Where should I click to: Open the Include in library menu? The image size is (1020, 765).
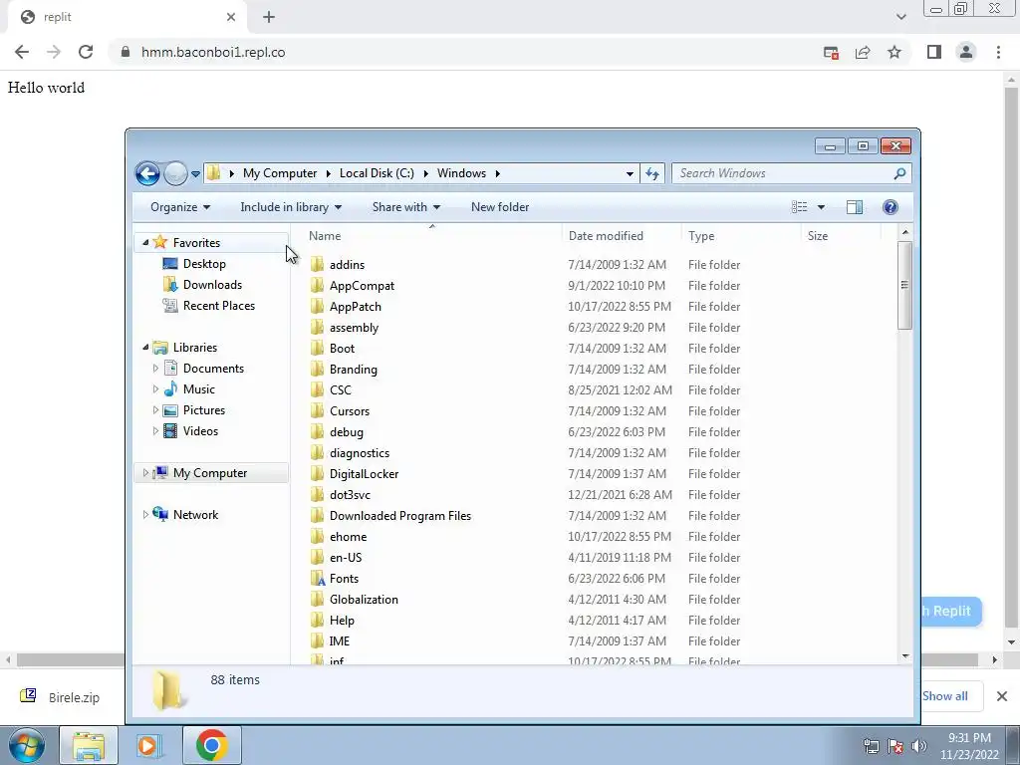(291, 207)
